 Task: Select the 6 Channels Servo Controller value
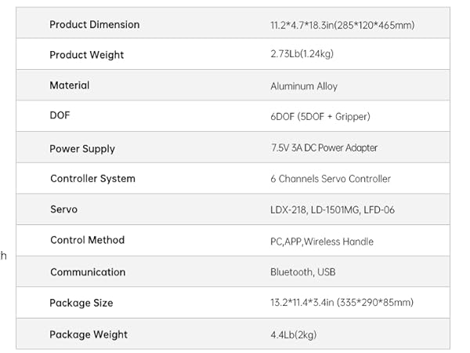pos(331,179)
